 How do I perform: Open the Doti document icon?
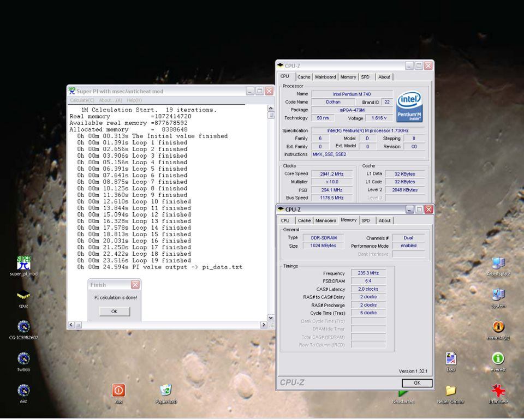tap(451, 358)
